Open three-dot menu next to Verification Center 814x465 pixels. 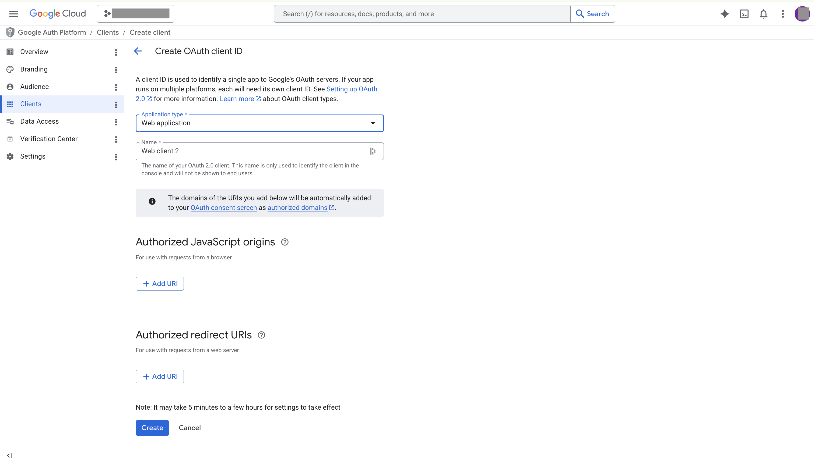(x=116, y=139)
